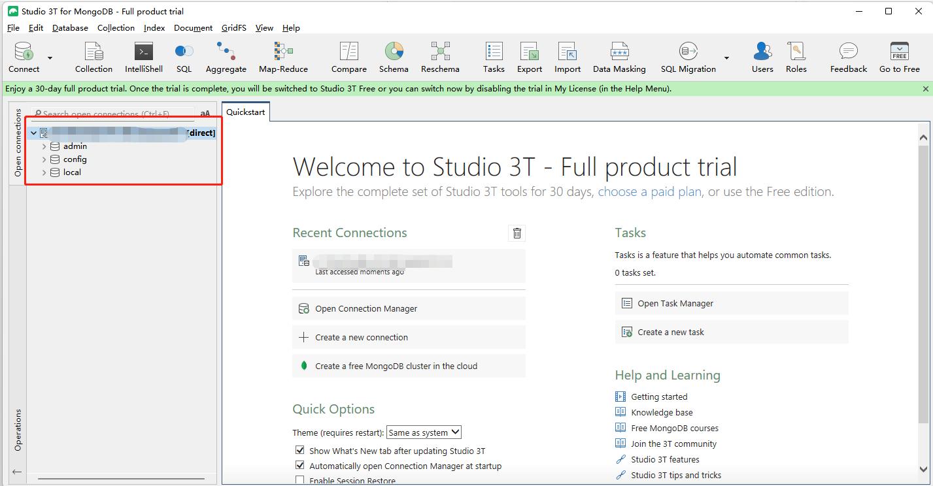The height and width of the screenshot is (486, 933).
Task: Click the connection search field
Action: [113, 114]
